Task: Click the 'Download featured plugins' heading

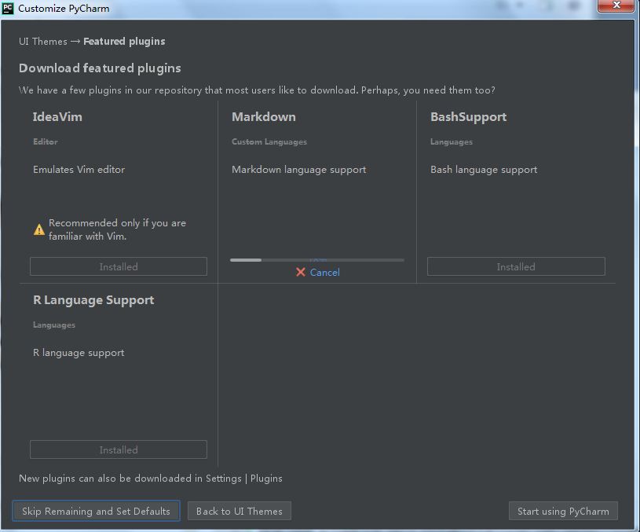Action: [x=100, y=68]
